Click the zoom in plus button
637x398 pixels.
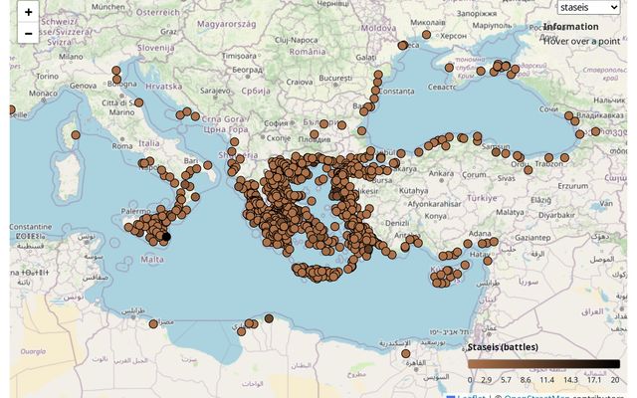tap(28, 13)
